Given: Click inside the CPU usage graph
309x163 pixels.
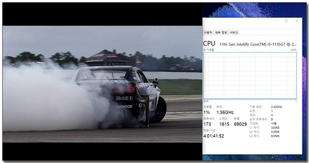Looking at the screenshot, I should 250,76.
